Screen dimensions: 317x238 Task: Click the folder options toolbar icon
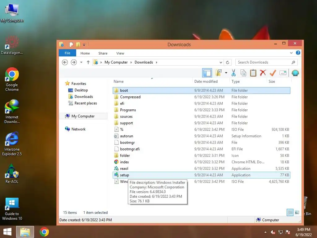(219, 73)
